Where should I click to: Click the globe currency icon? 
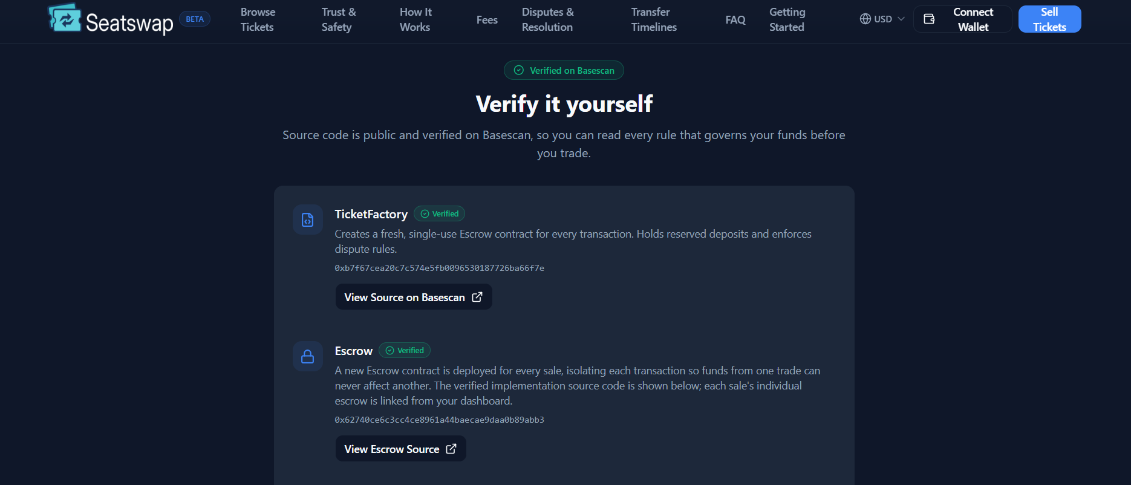[865, 19]
